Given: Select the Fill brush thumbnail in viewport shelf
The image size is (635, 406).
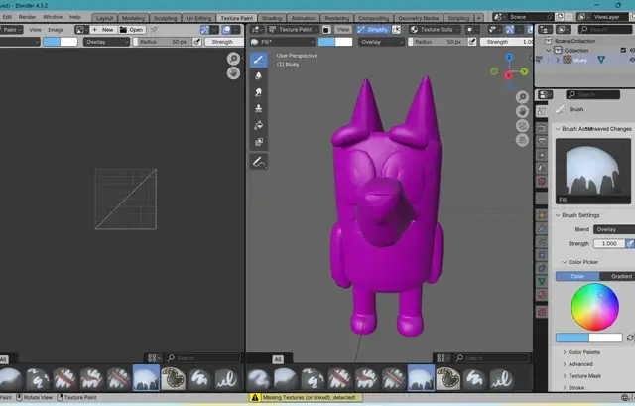Looking at the screenshot, I should point(421,378).
